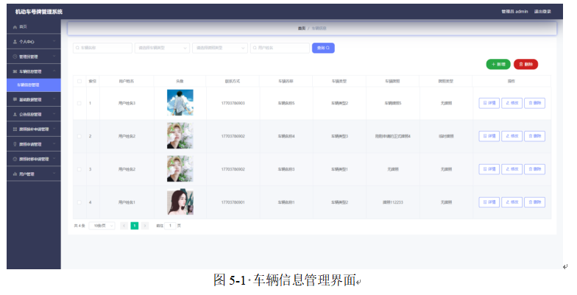Click the 用户姓名 column header
This screenshot has width=577, height=295.
127,81
